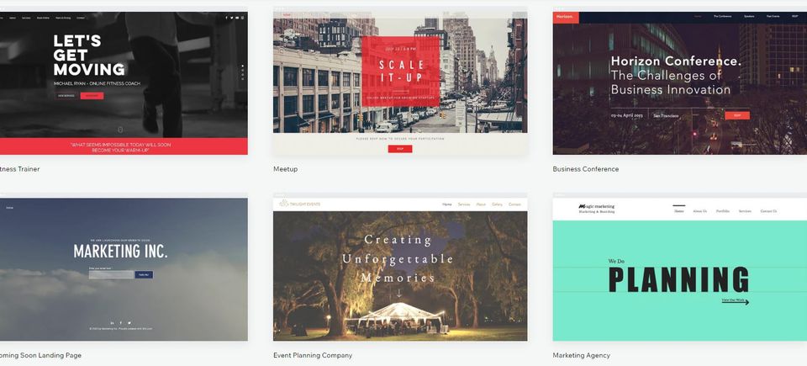Click the Twilight Events logo icon
This screenshot has height=366, width=807.
coord(283,204)
